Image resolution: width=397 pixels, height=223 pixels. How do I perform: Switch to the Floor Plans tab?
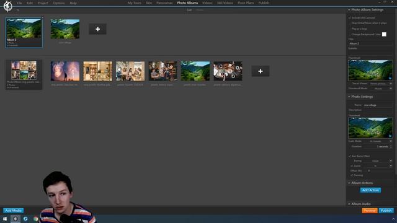coord(246,2)
